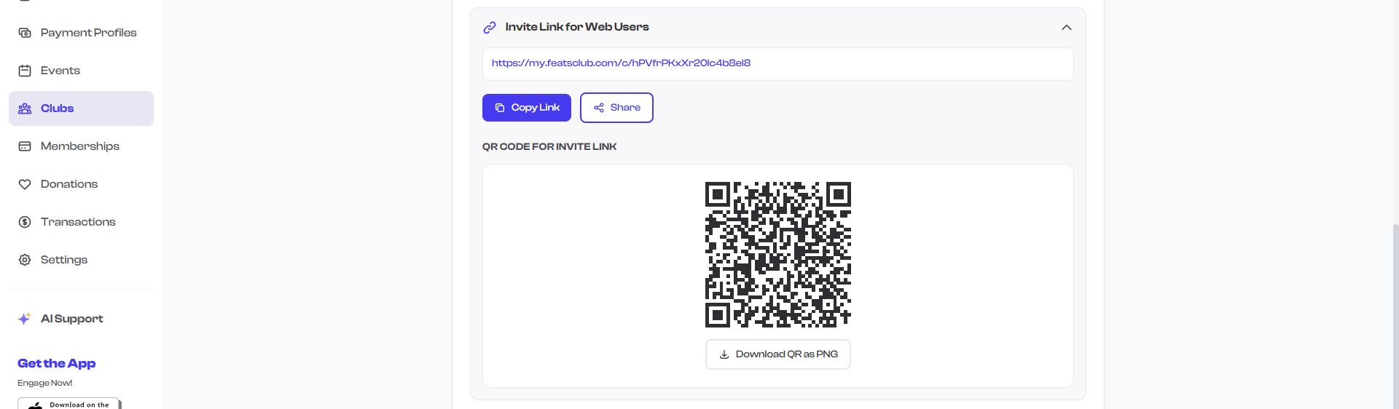The width and height of the screenshot is (1399, 409).
Task: Open Settings from the sidebar
Action: click(81, 260)
